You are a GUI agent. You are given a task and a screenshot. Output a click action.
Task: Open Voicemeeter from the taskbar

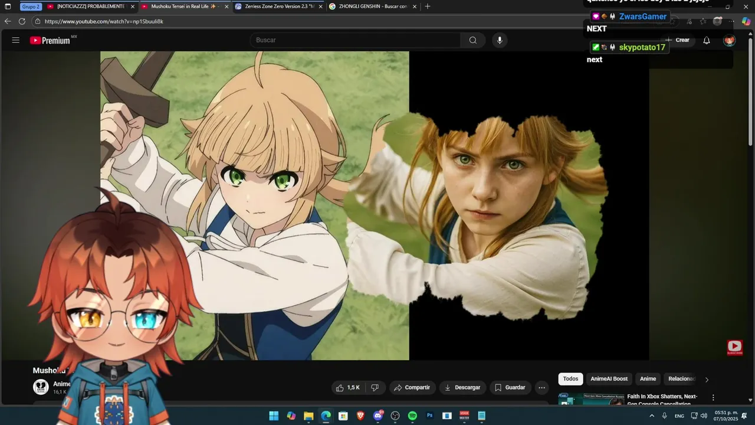464,416
